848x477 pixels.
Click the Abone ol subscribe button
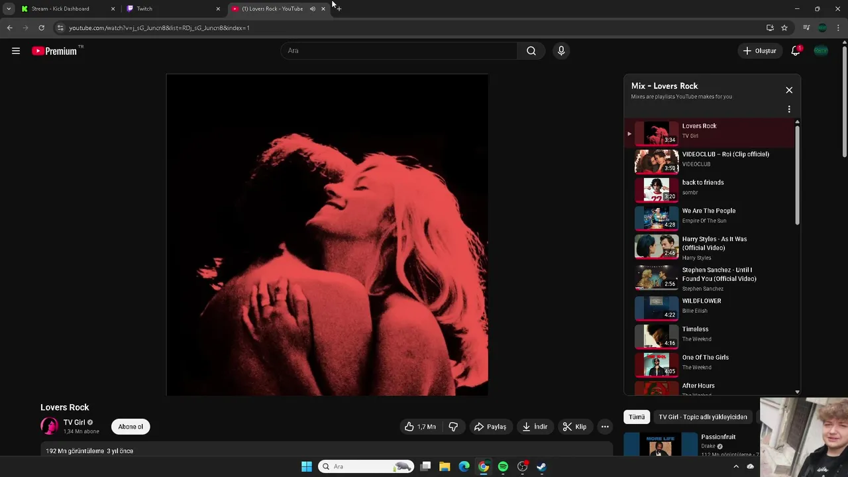[x=131, y=427]
